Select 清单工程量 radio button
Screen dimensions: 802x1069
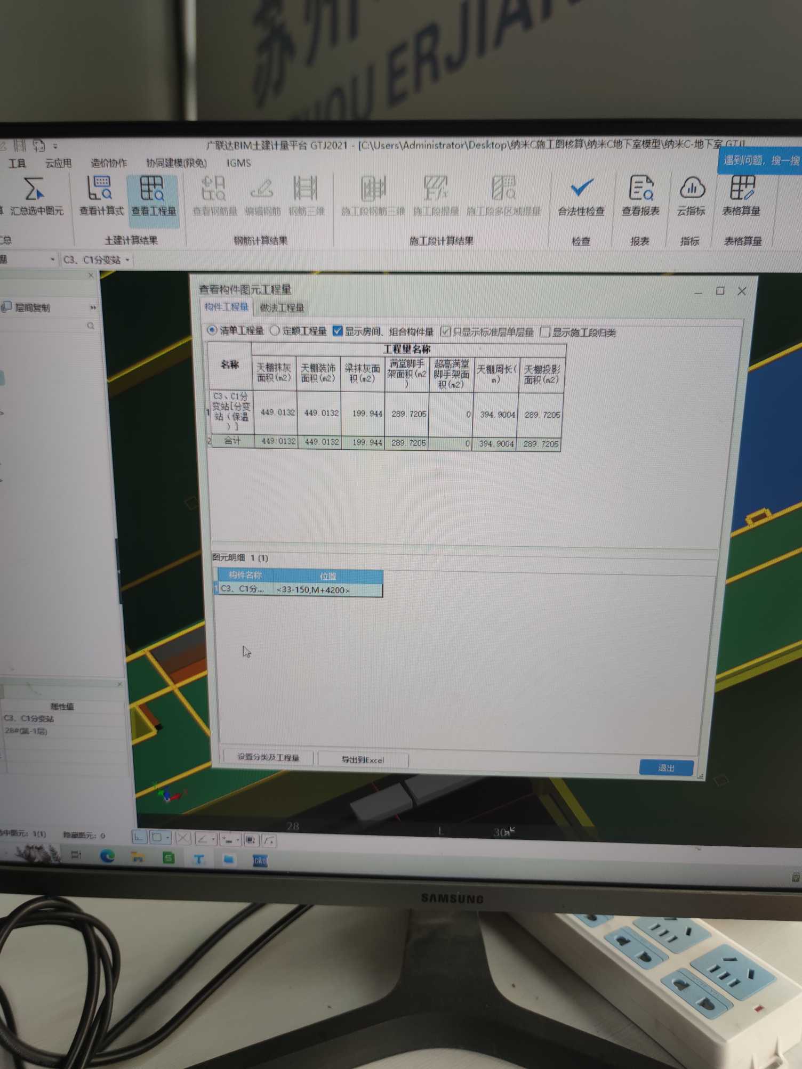click(x=212, y=330)
